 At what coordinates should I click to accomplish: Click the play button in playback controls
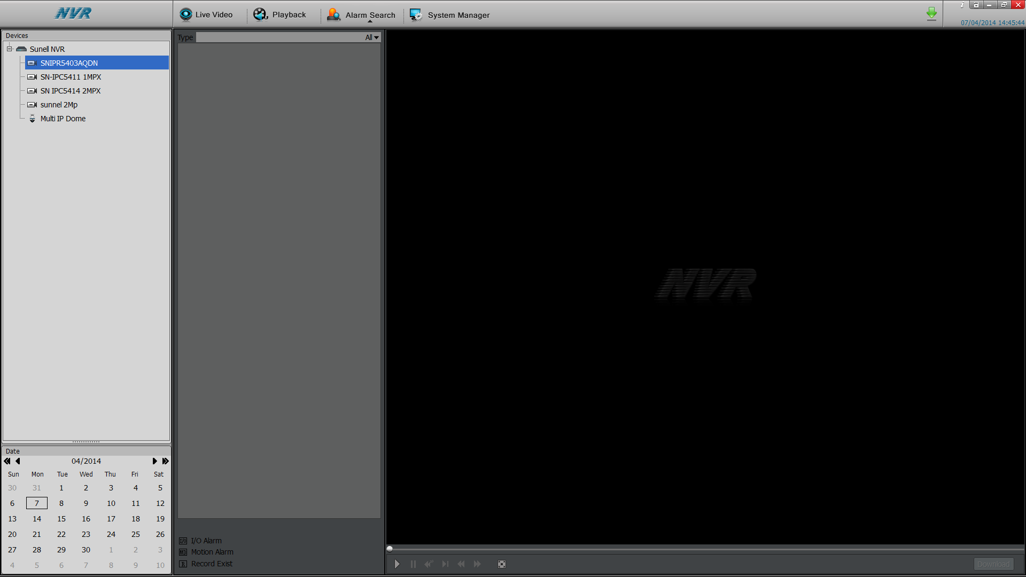tap(397, 564)
